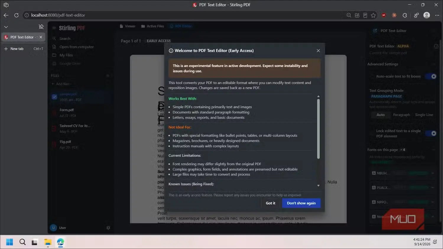Open a New tab

point(23,49)
